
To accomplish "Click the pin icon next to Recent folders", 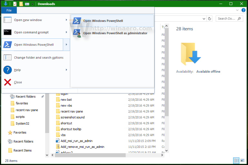I will point(43,97).
